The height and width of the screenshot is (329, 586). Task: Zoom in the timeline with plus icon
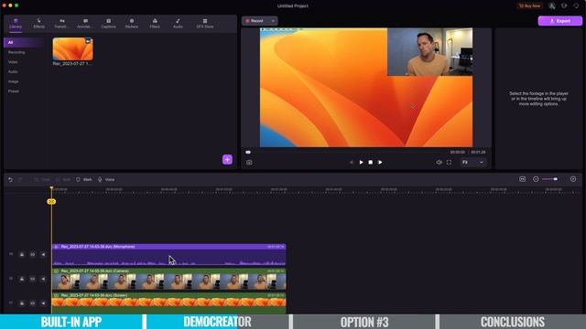(573, 179)
